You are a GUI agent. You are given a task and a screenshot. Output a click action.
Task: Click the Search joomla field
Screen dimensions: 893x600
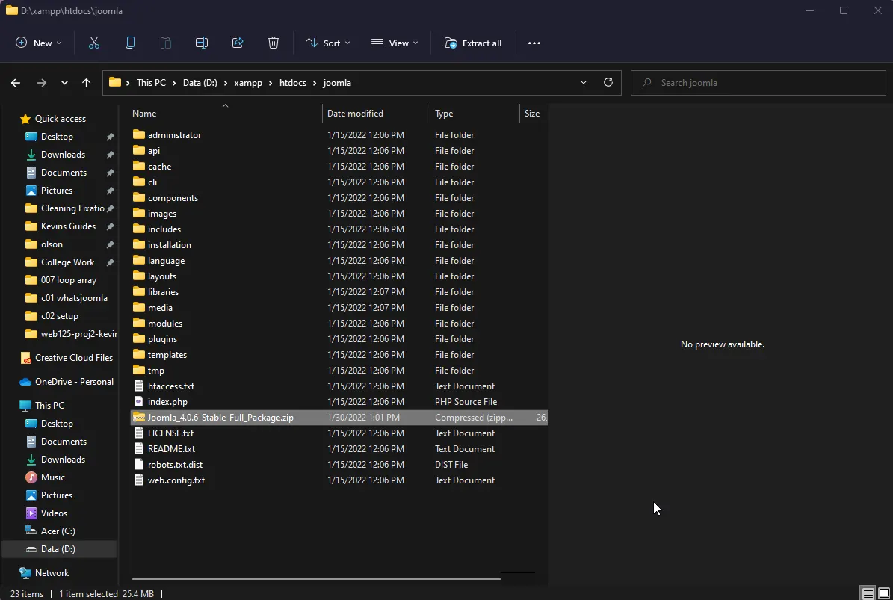pyautogui.click(x=758, y=83)
